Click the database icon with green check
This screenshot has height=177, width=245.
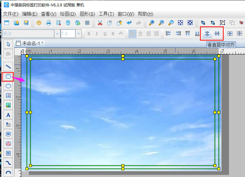pos(78,23)
